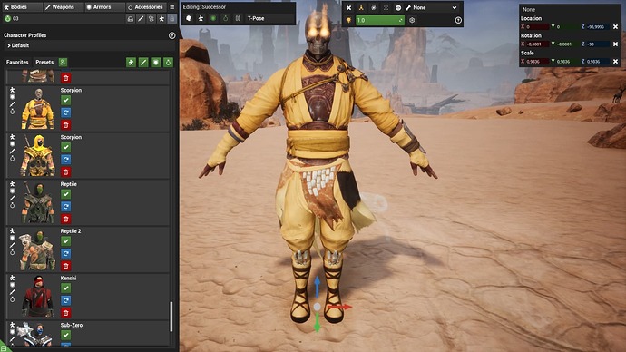Screen dimensions: 626x352
Task: Click the sword icon in slot toolbar
Action: [141, 19]
